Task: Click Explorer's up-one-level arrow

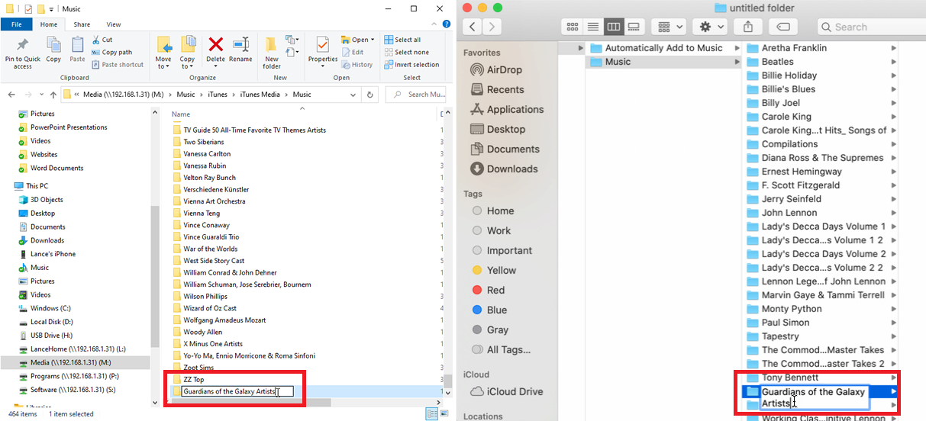Action: tap(53, 95)
